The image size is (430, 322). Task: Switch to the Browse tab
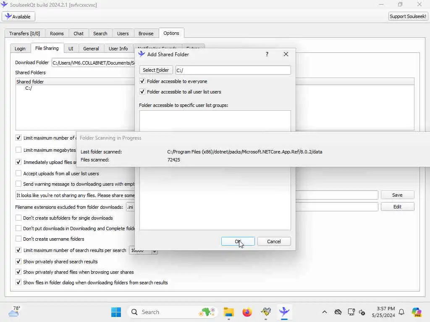pyautogui.click(x=146, y=34)
